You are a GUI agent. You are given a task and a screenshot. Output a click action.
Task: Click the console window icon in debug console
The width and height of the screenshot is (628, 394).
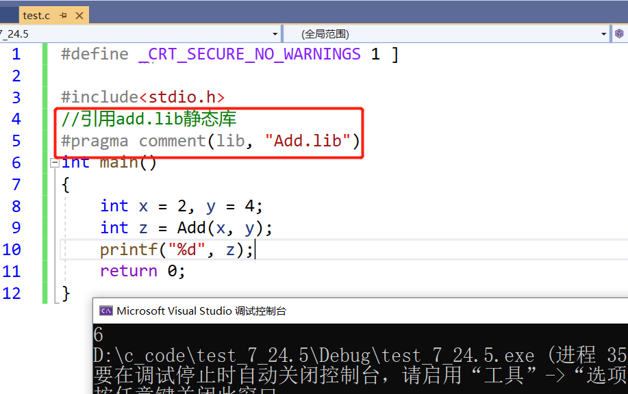pos(106,311)
